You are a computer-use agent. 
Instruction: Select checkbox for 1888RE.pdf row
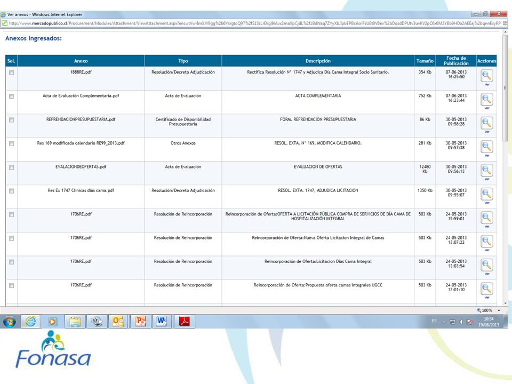click(11, 73)
